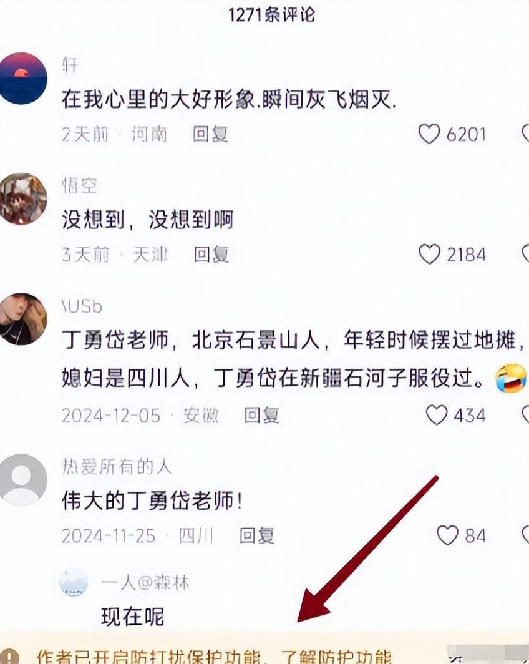Viewport: 529px width, 664px height.
Task: Reply to 悟空's comment from 天津
Action: [211, 255]
